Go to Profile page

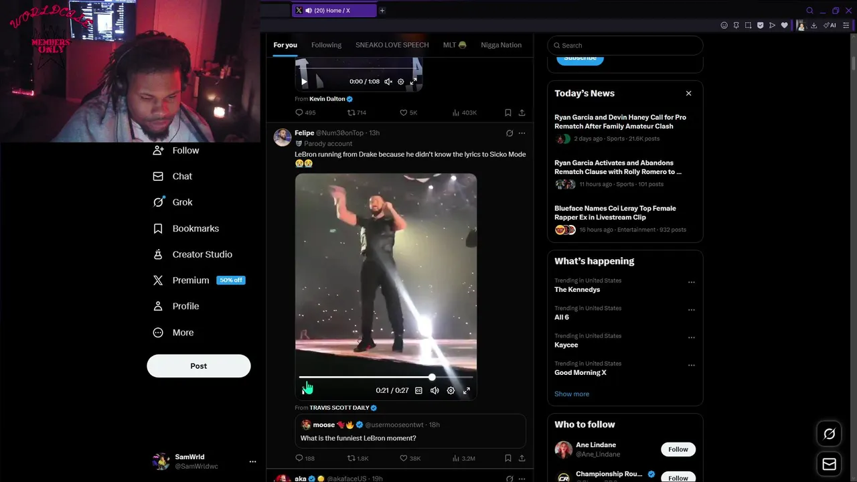coord(176,306)
